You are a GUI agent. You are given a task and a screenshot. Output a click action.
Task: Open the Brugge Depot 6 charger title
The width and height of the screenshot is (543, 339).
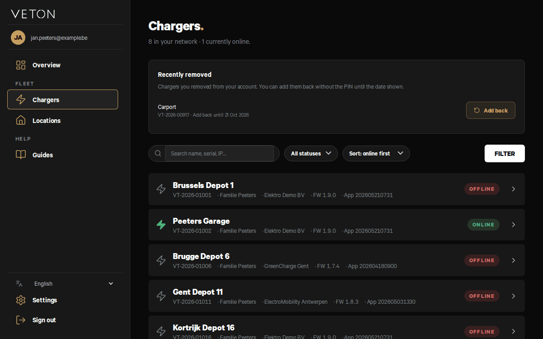[201, 256]
